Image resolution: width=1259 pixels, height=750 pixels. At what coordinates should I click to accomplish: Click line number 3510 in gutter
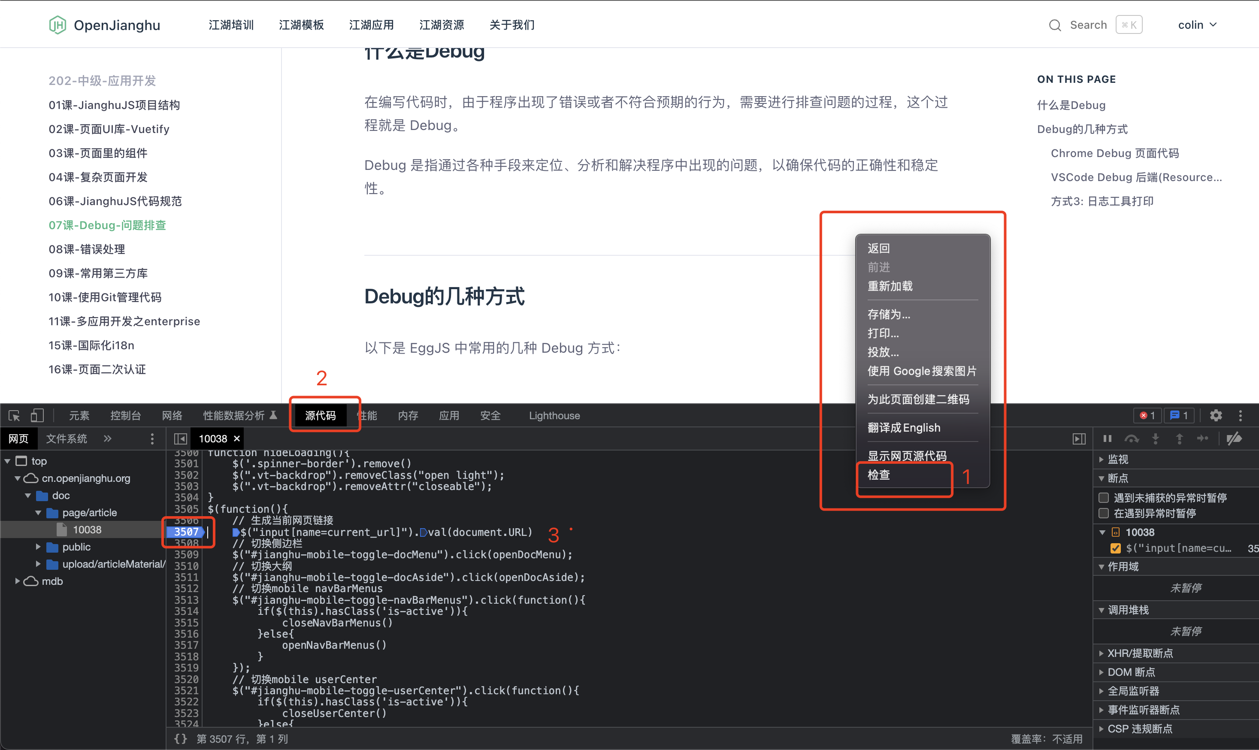coord(186,566)
